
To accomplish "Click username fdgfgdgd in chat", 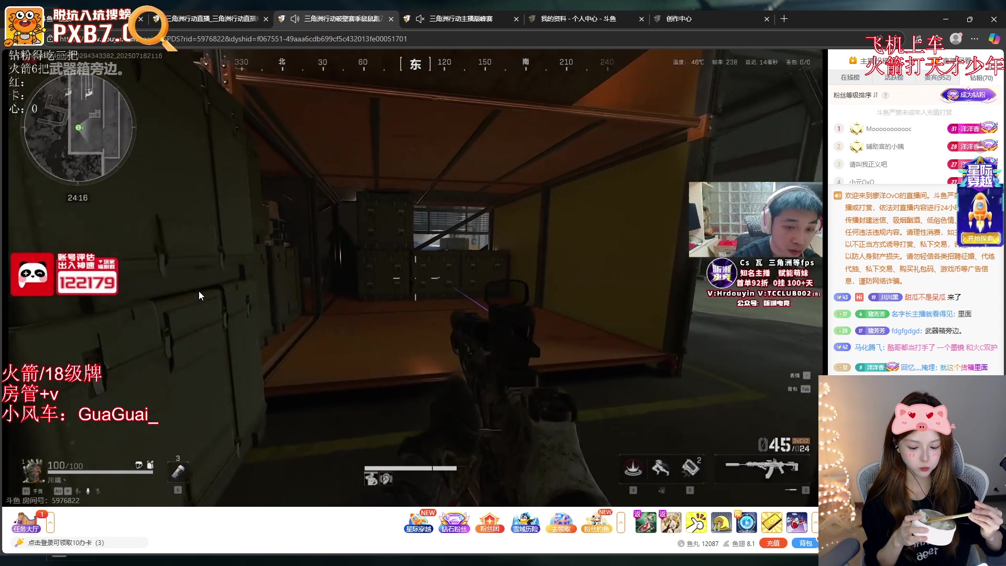I will coord(906,331).
